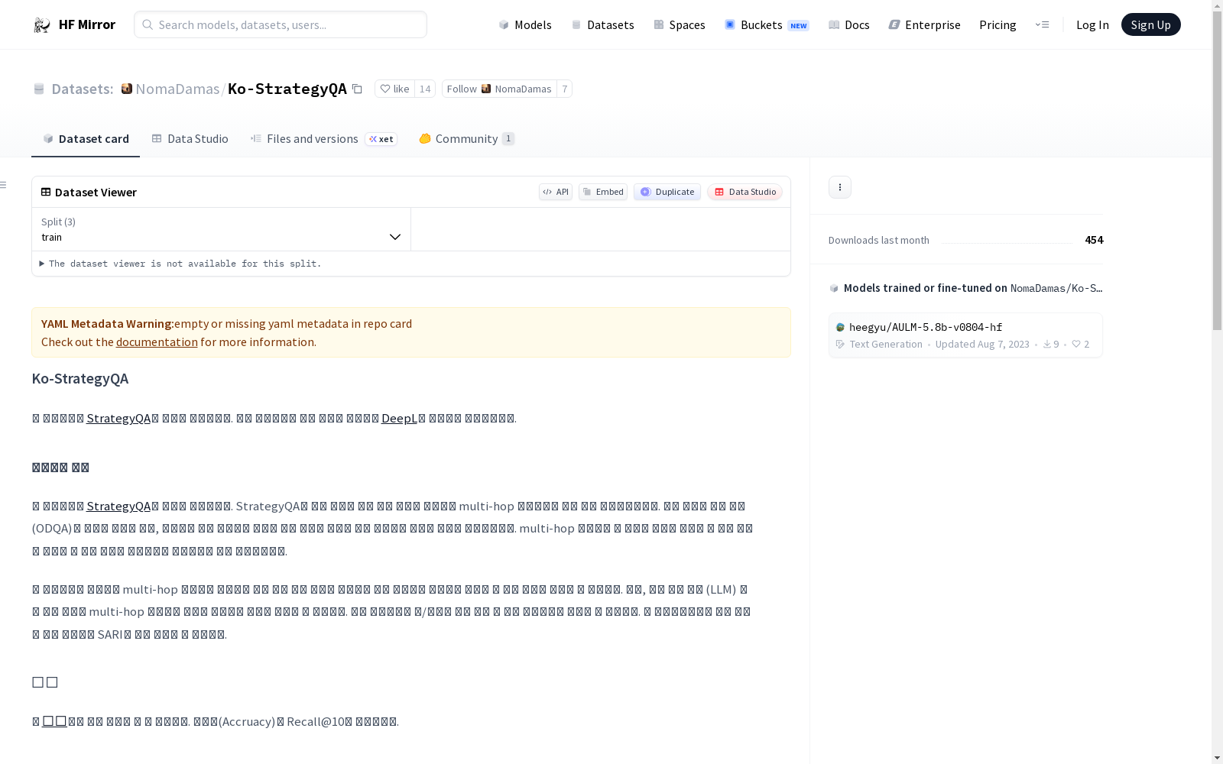Open the left table-of-contents toggle icon
1223x764 pixels.
tap(3, 185)
